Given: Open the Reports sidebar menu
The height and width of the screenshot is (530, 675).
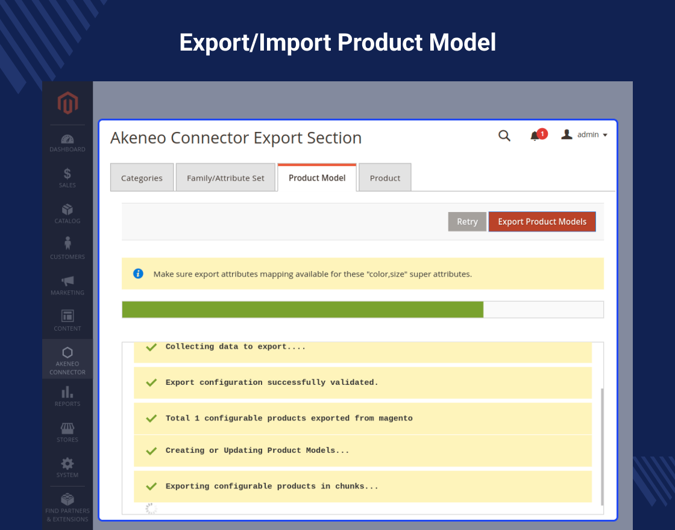Looking at the screenshot, I should tap(67, 397).
